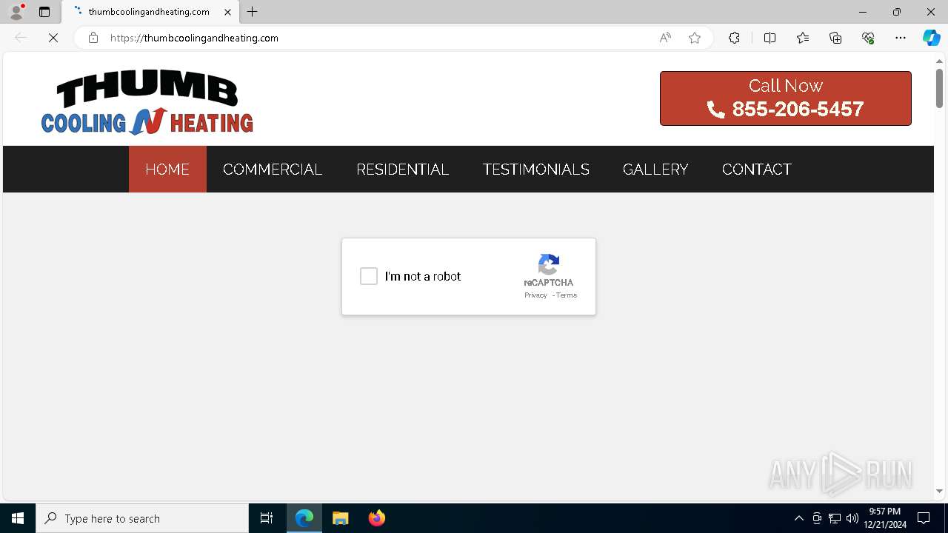Screen dimensions: 948x533
Task: Open a new tab with plus button
Action: [253, 12]
